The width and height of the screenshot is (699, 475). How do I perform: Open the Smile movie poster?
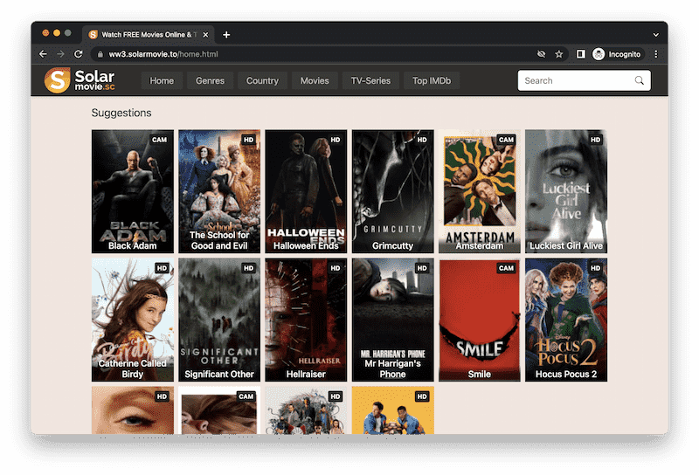[479, 320]
